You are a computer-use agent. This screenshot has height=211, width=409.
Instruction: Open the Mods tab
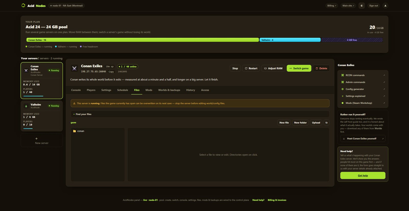pos(149,90)
